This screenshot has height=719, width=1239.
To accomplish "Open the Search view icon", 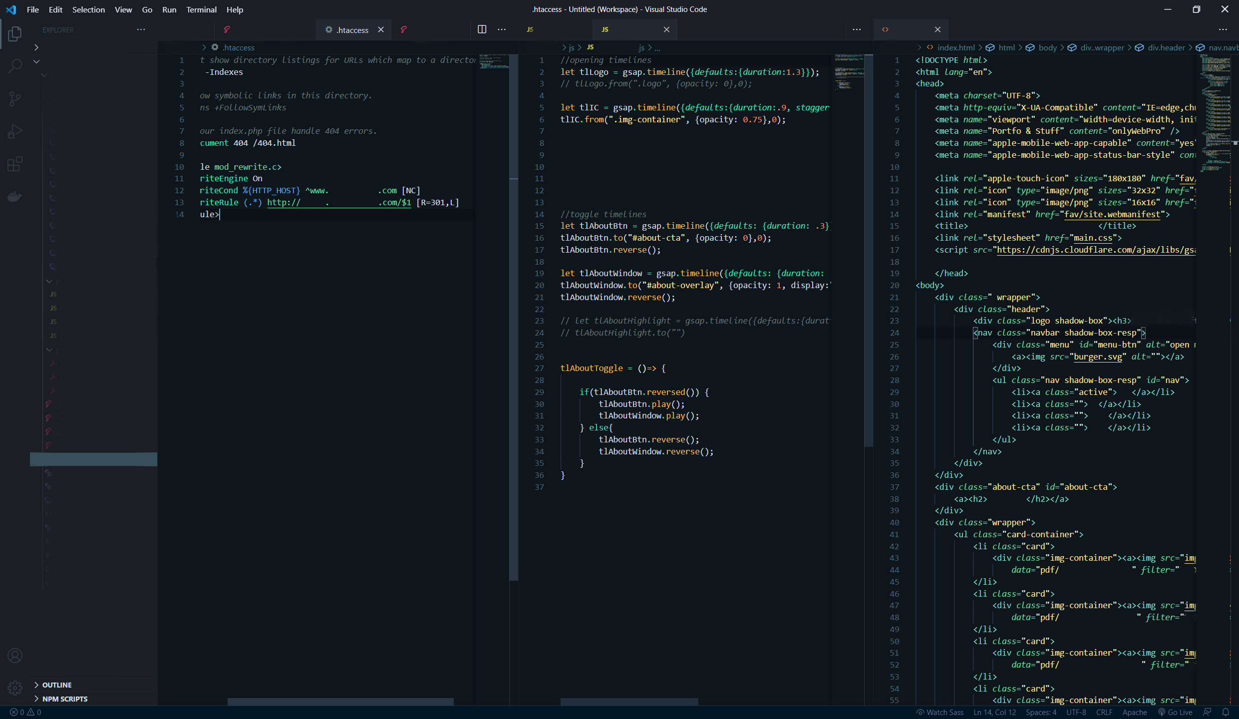I will [x=15, y=66].
